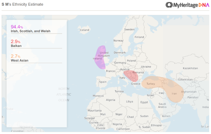
Task: Click Algeria on the map
Action: (x=110, y=100)
